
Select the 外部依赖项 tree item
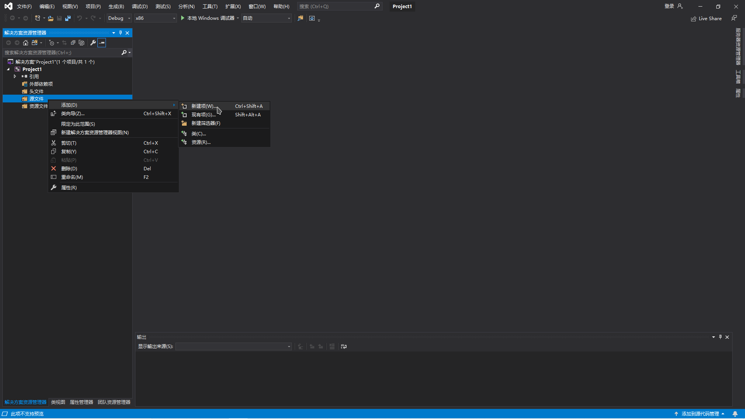[41, 84]
